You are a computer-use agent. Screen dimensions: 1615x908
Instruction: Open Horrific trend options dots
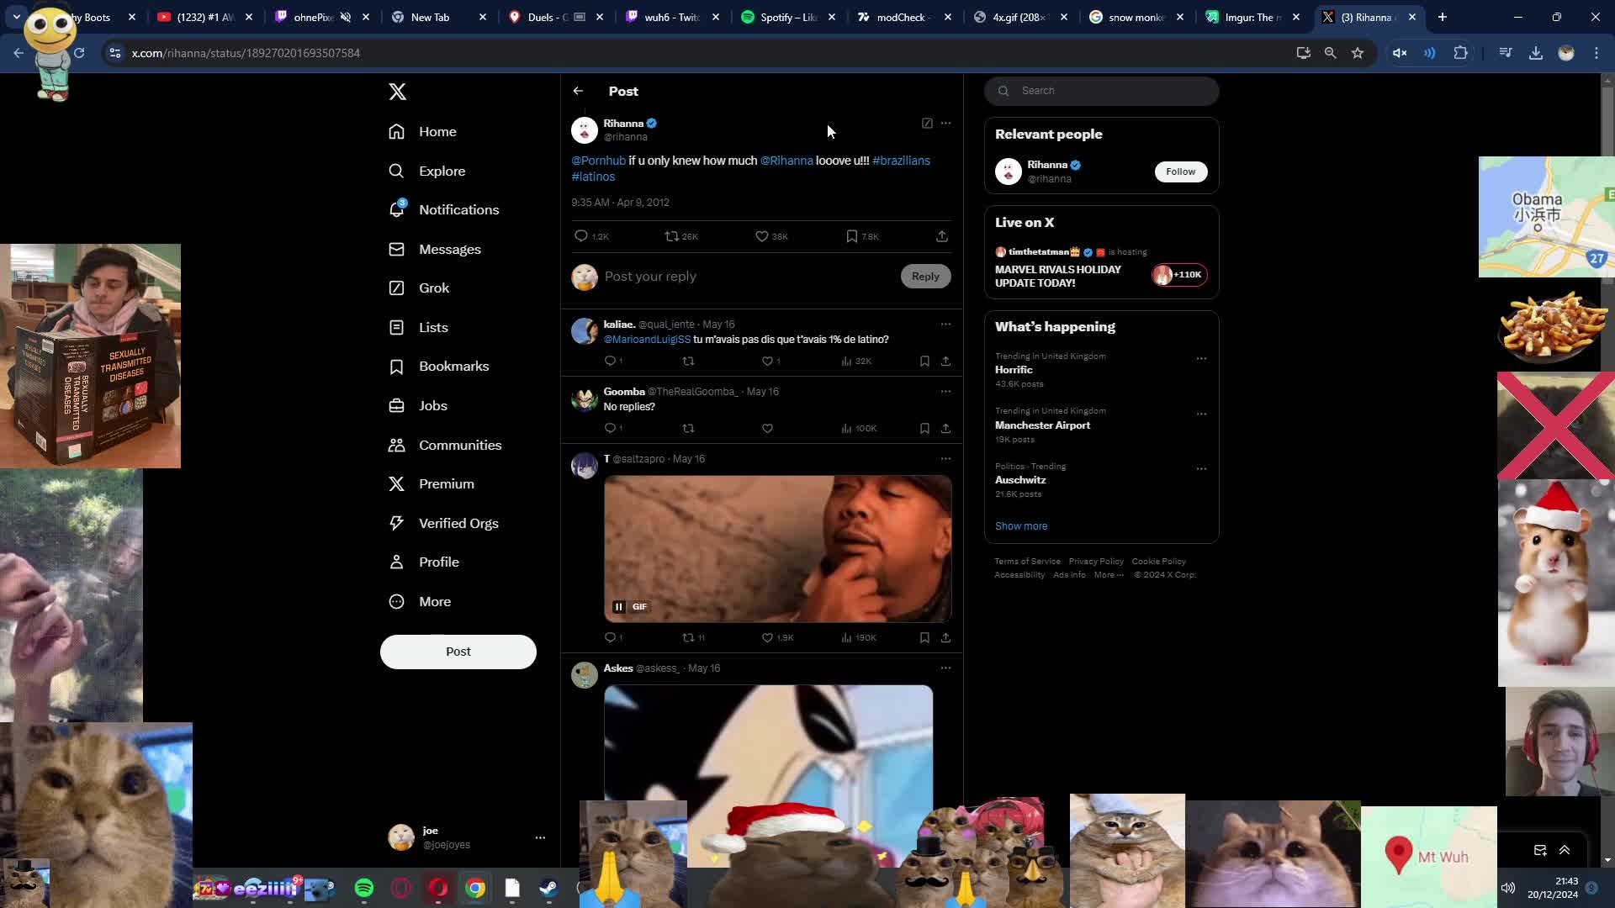click(1201, 359)
